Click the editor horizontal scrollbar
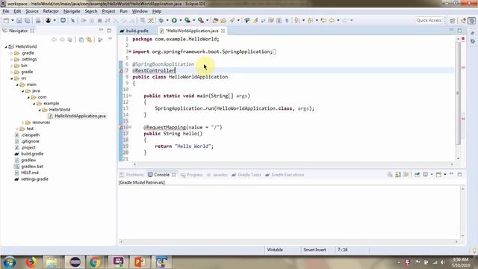Image resolution: width=478 pixels, height=269 pixels. [x=293, y=164]
